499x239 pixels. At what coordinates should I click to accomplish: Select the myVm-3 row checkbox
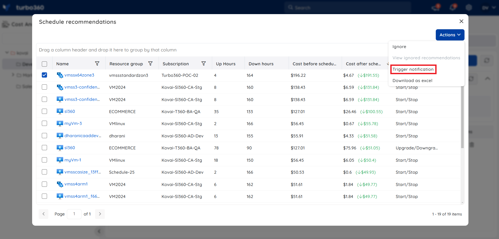tap(44, 123)
